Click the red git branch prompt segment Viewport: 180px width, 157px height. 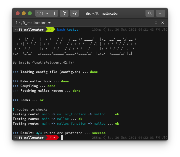(x=52, y=138)
